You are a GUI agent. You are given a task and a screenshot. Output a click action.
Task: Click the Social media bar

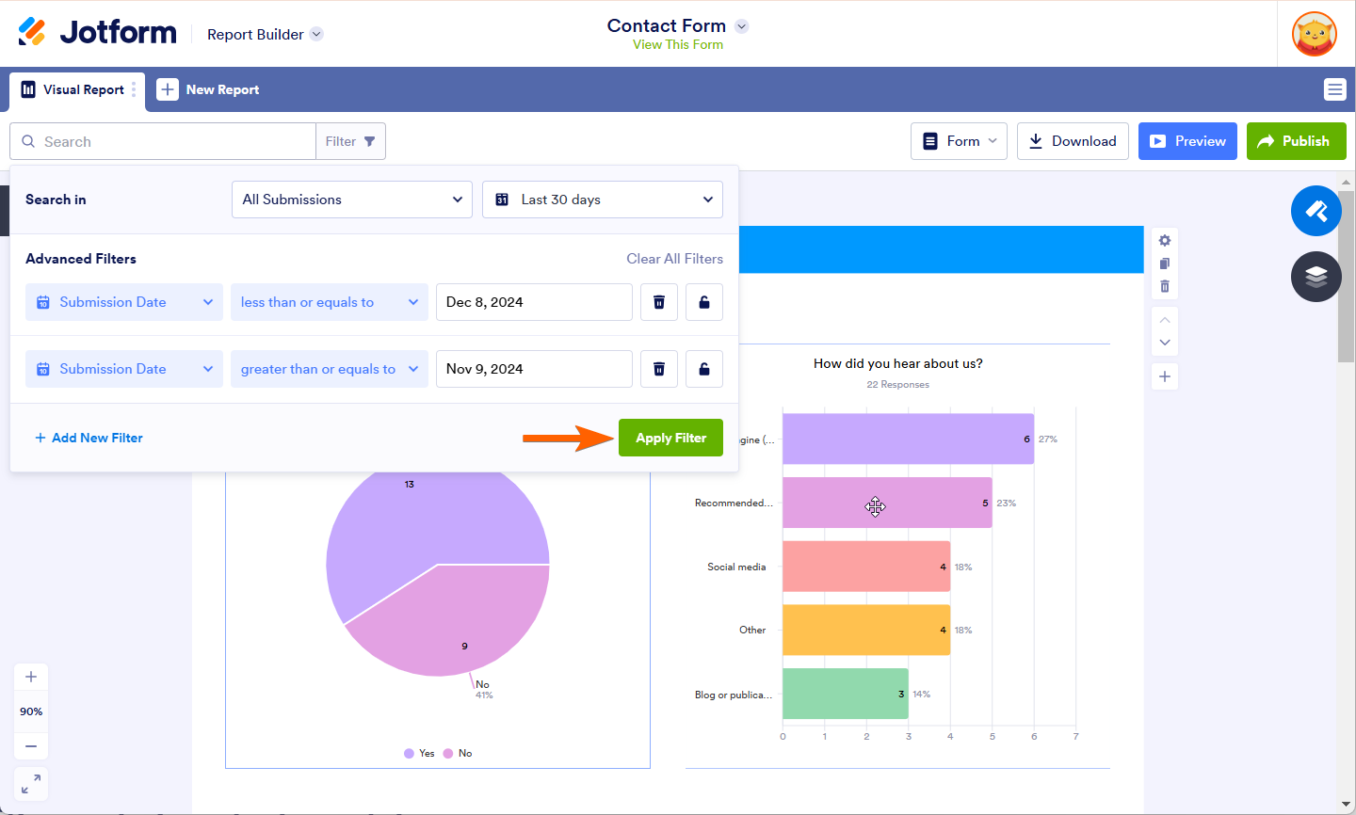[x=866, y=567]
